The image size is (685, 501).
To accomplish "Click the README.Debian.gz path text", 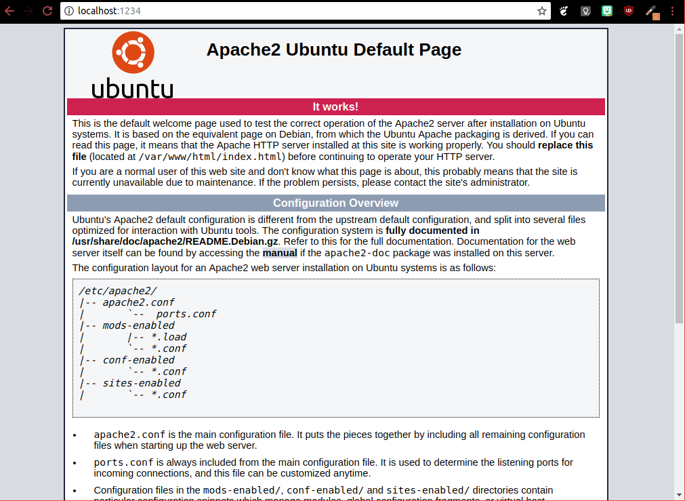I will pyautogui.click(x=175, y=241).
